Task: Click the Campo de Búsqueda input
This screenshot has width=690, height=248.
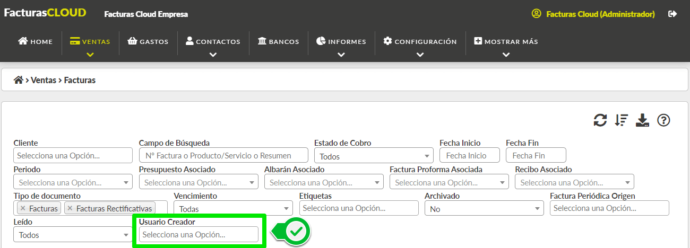Action: point(223,155)
